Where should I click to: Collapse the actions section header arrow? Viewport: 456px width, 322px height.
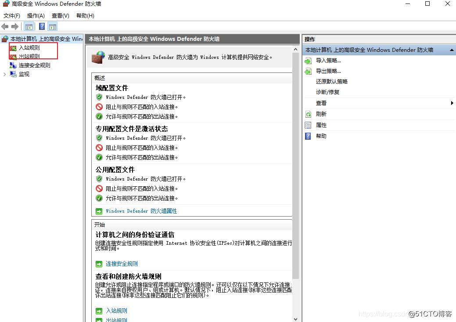click(452, 50)
